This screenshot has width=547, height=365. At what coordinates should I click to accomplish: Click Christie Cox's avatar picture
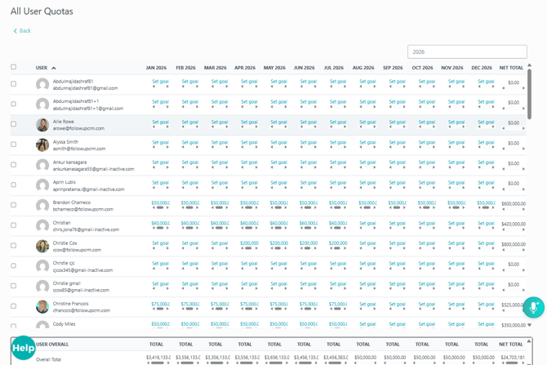click(x=42, y=246)
